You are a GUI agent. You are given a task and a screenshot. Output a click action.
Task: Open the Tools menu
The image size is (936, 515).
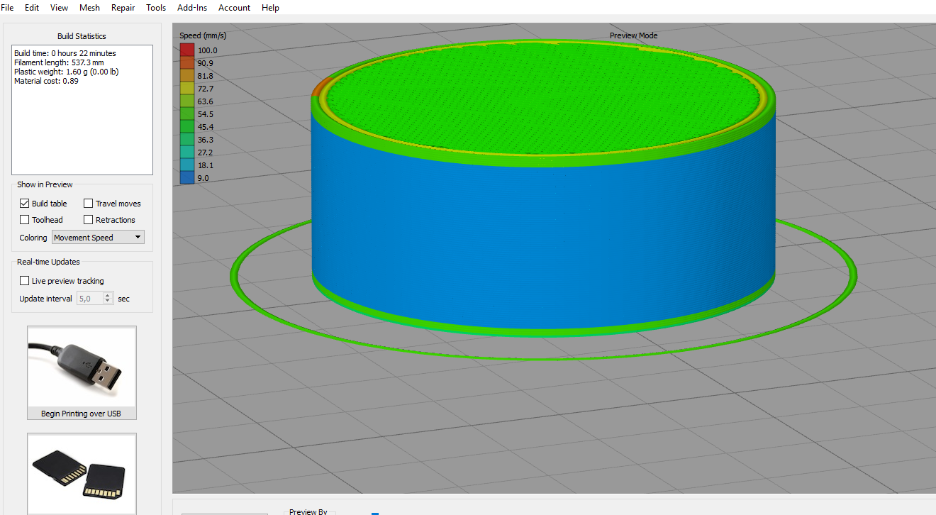156,8
